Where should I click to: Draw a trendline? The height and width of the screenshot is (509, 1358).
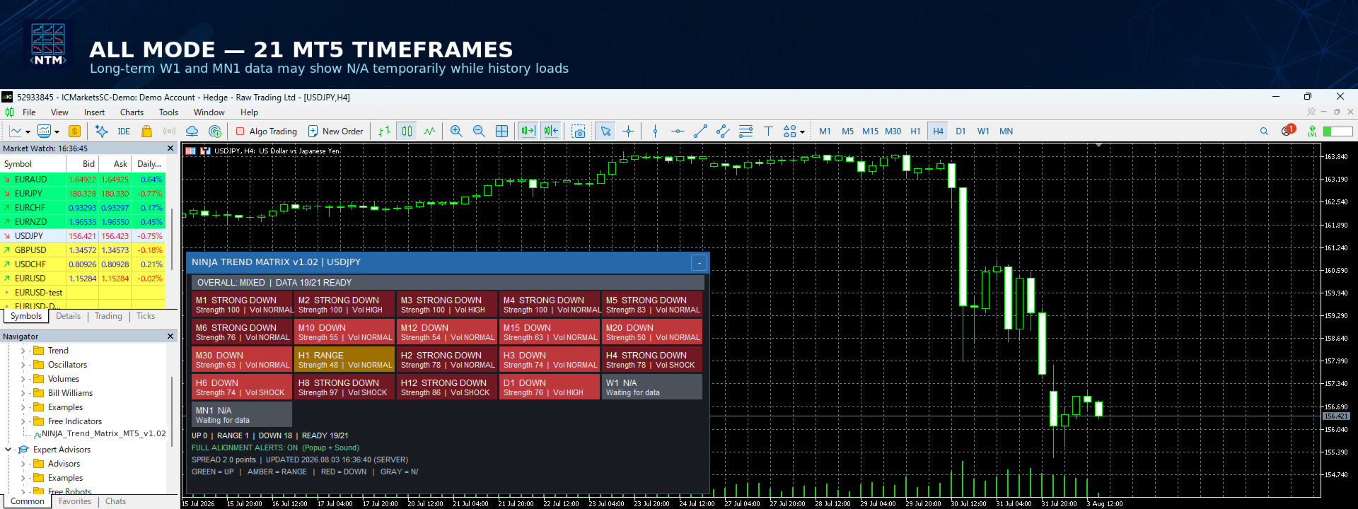700,131
